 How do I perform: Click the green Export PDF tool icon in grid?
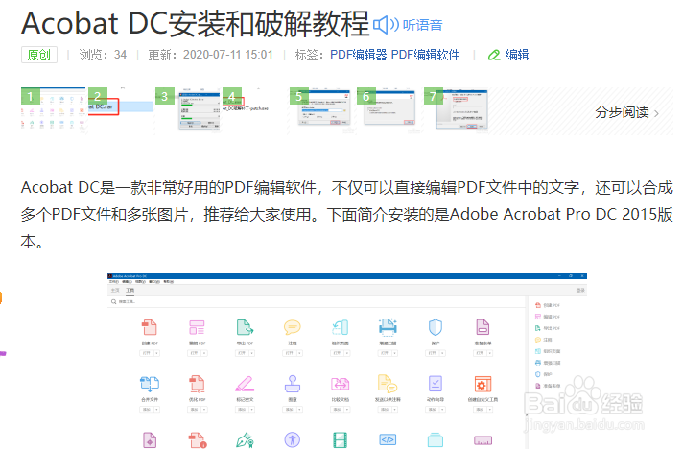tap(245, 327)
